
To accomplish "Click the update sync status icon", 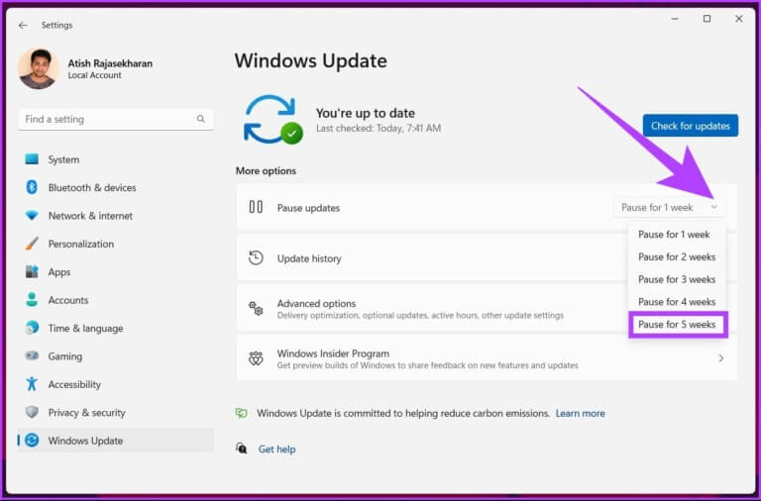I will [272, 119].
